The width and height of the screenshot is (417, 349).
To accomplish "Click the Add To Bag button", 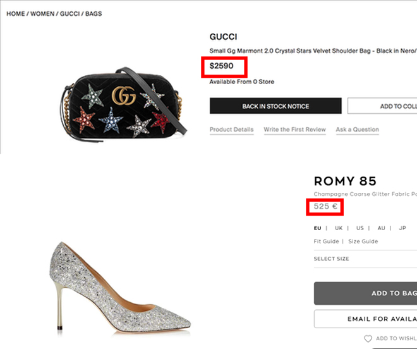I will tap(365, 293).
